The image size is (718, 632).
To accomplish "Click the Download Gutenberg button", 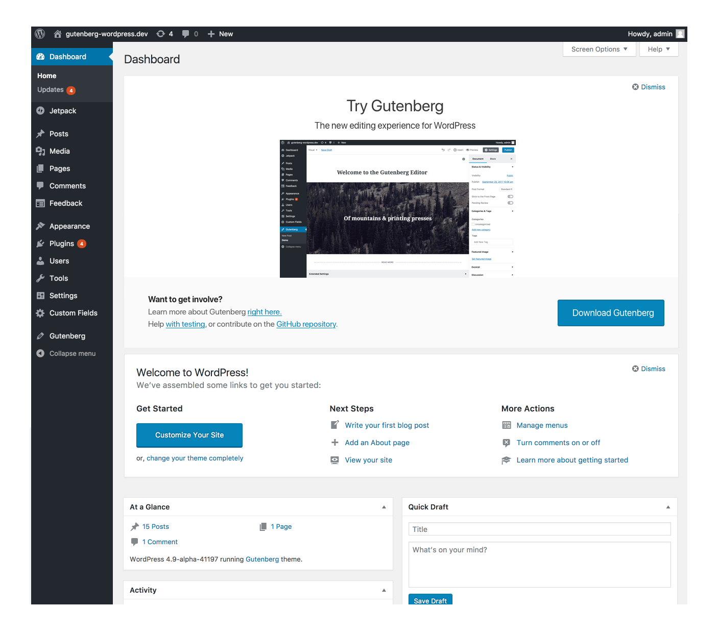I will (x=611, y=313).
